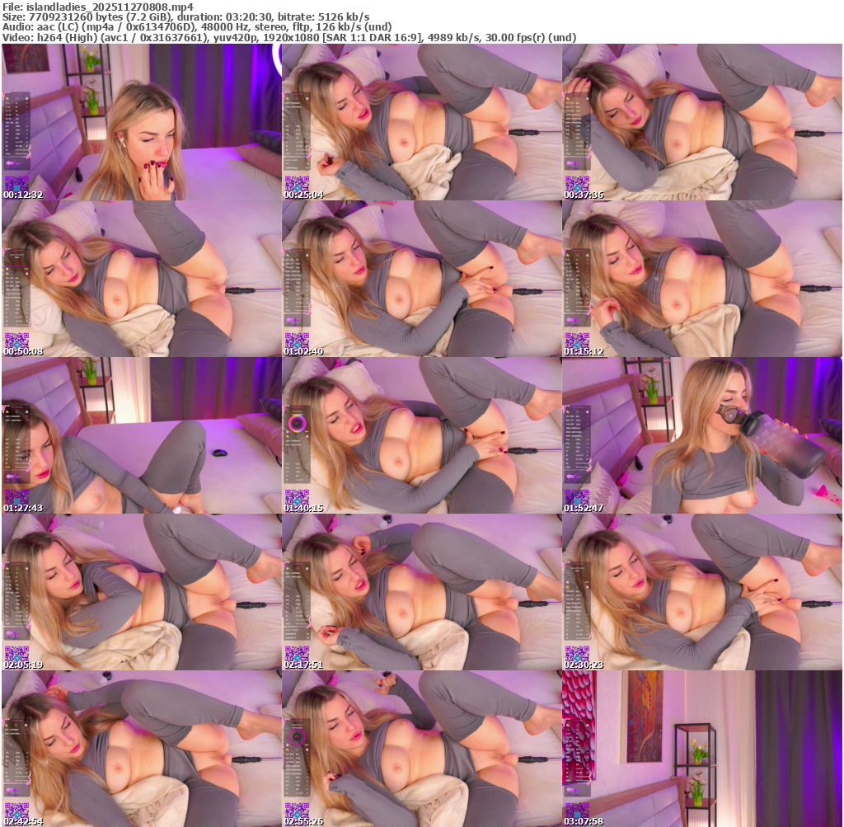Image resolution: width=844 pixels, height=827 pixels.
Task: Open the frame at 02:17:51
Action: coord(421,592)
